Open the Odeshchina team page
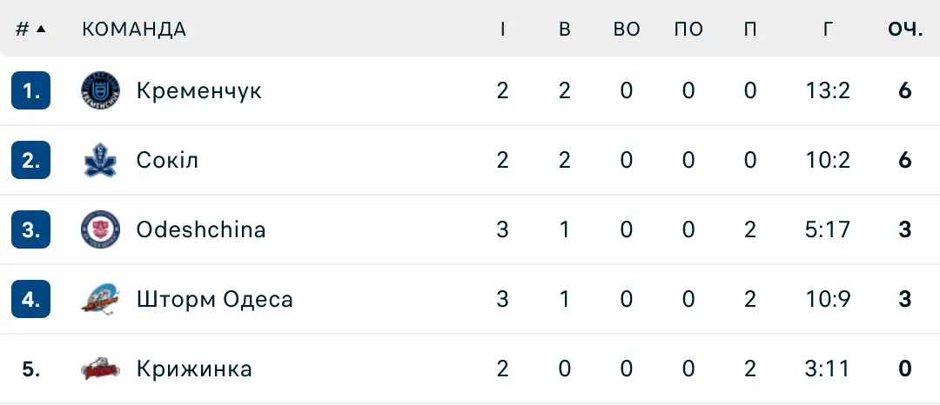The height and width of the screenshot is (405, 940). (x=201, y=229)
